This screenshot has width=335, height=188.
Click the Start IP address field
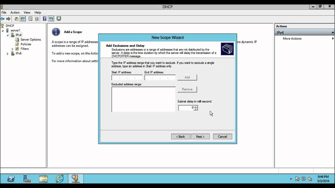[127, 78]
